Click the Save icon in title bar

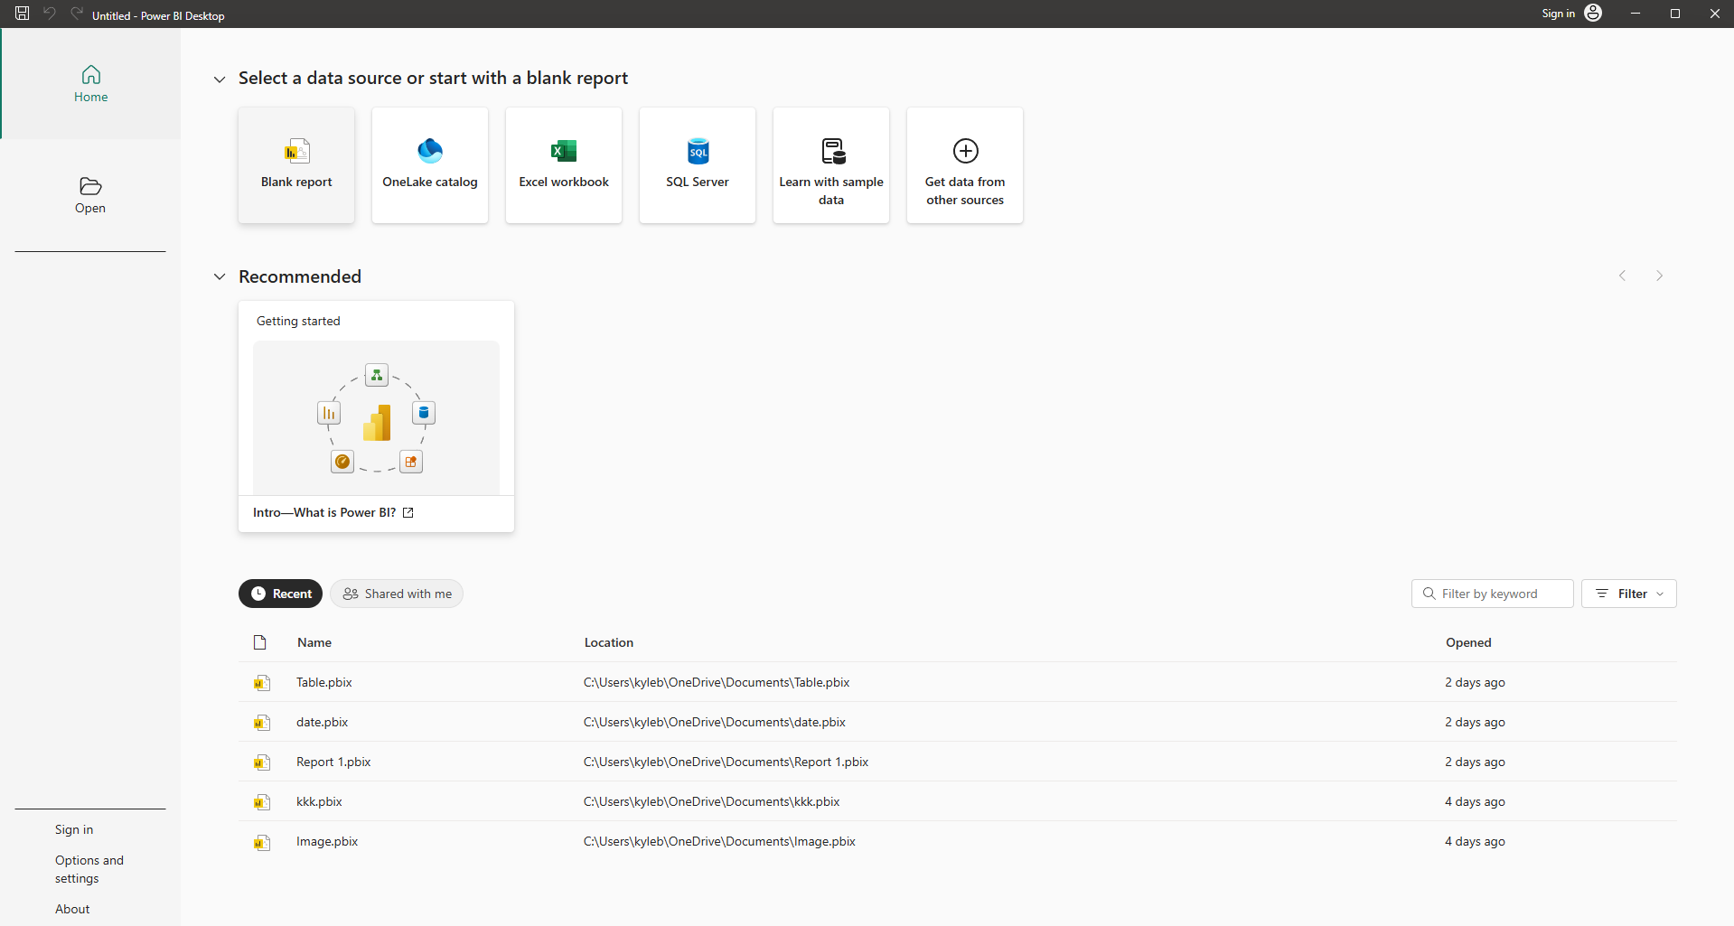pos(23,14)
